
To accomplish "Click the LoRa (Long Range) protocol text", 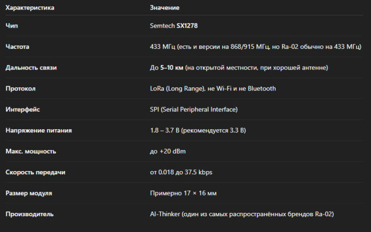I will click(x=213, y=88).
